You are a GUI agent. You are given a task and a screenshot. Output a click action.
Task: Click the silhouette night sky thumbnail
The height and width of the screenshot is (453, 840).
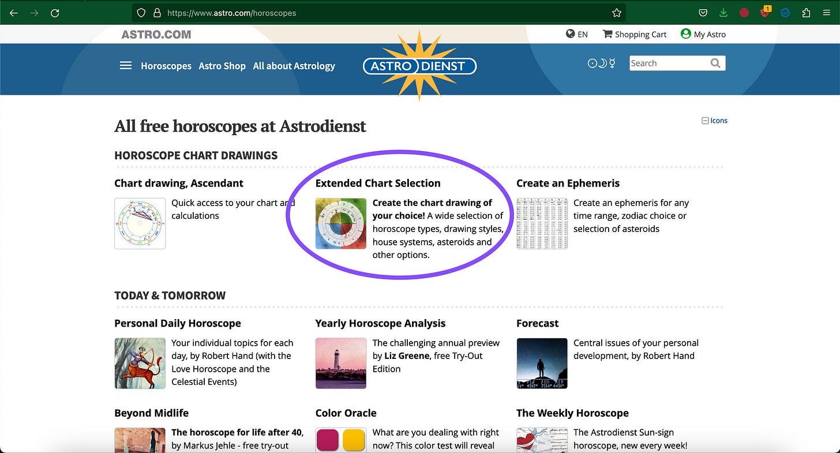[x=542, y=363]
